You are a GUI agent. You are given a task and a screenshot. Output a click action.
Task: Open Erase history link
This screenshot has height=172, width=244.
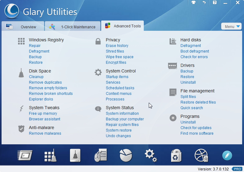pyautogui.click(x=117, y=46)
